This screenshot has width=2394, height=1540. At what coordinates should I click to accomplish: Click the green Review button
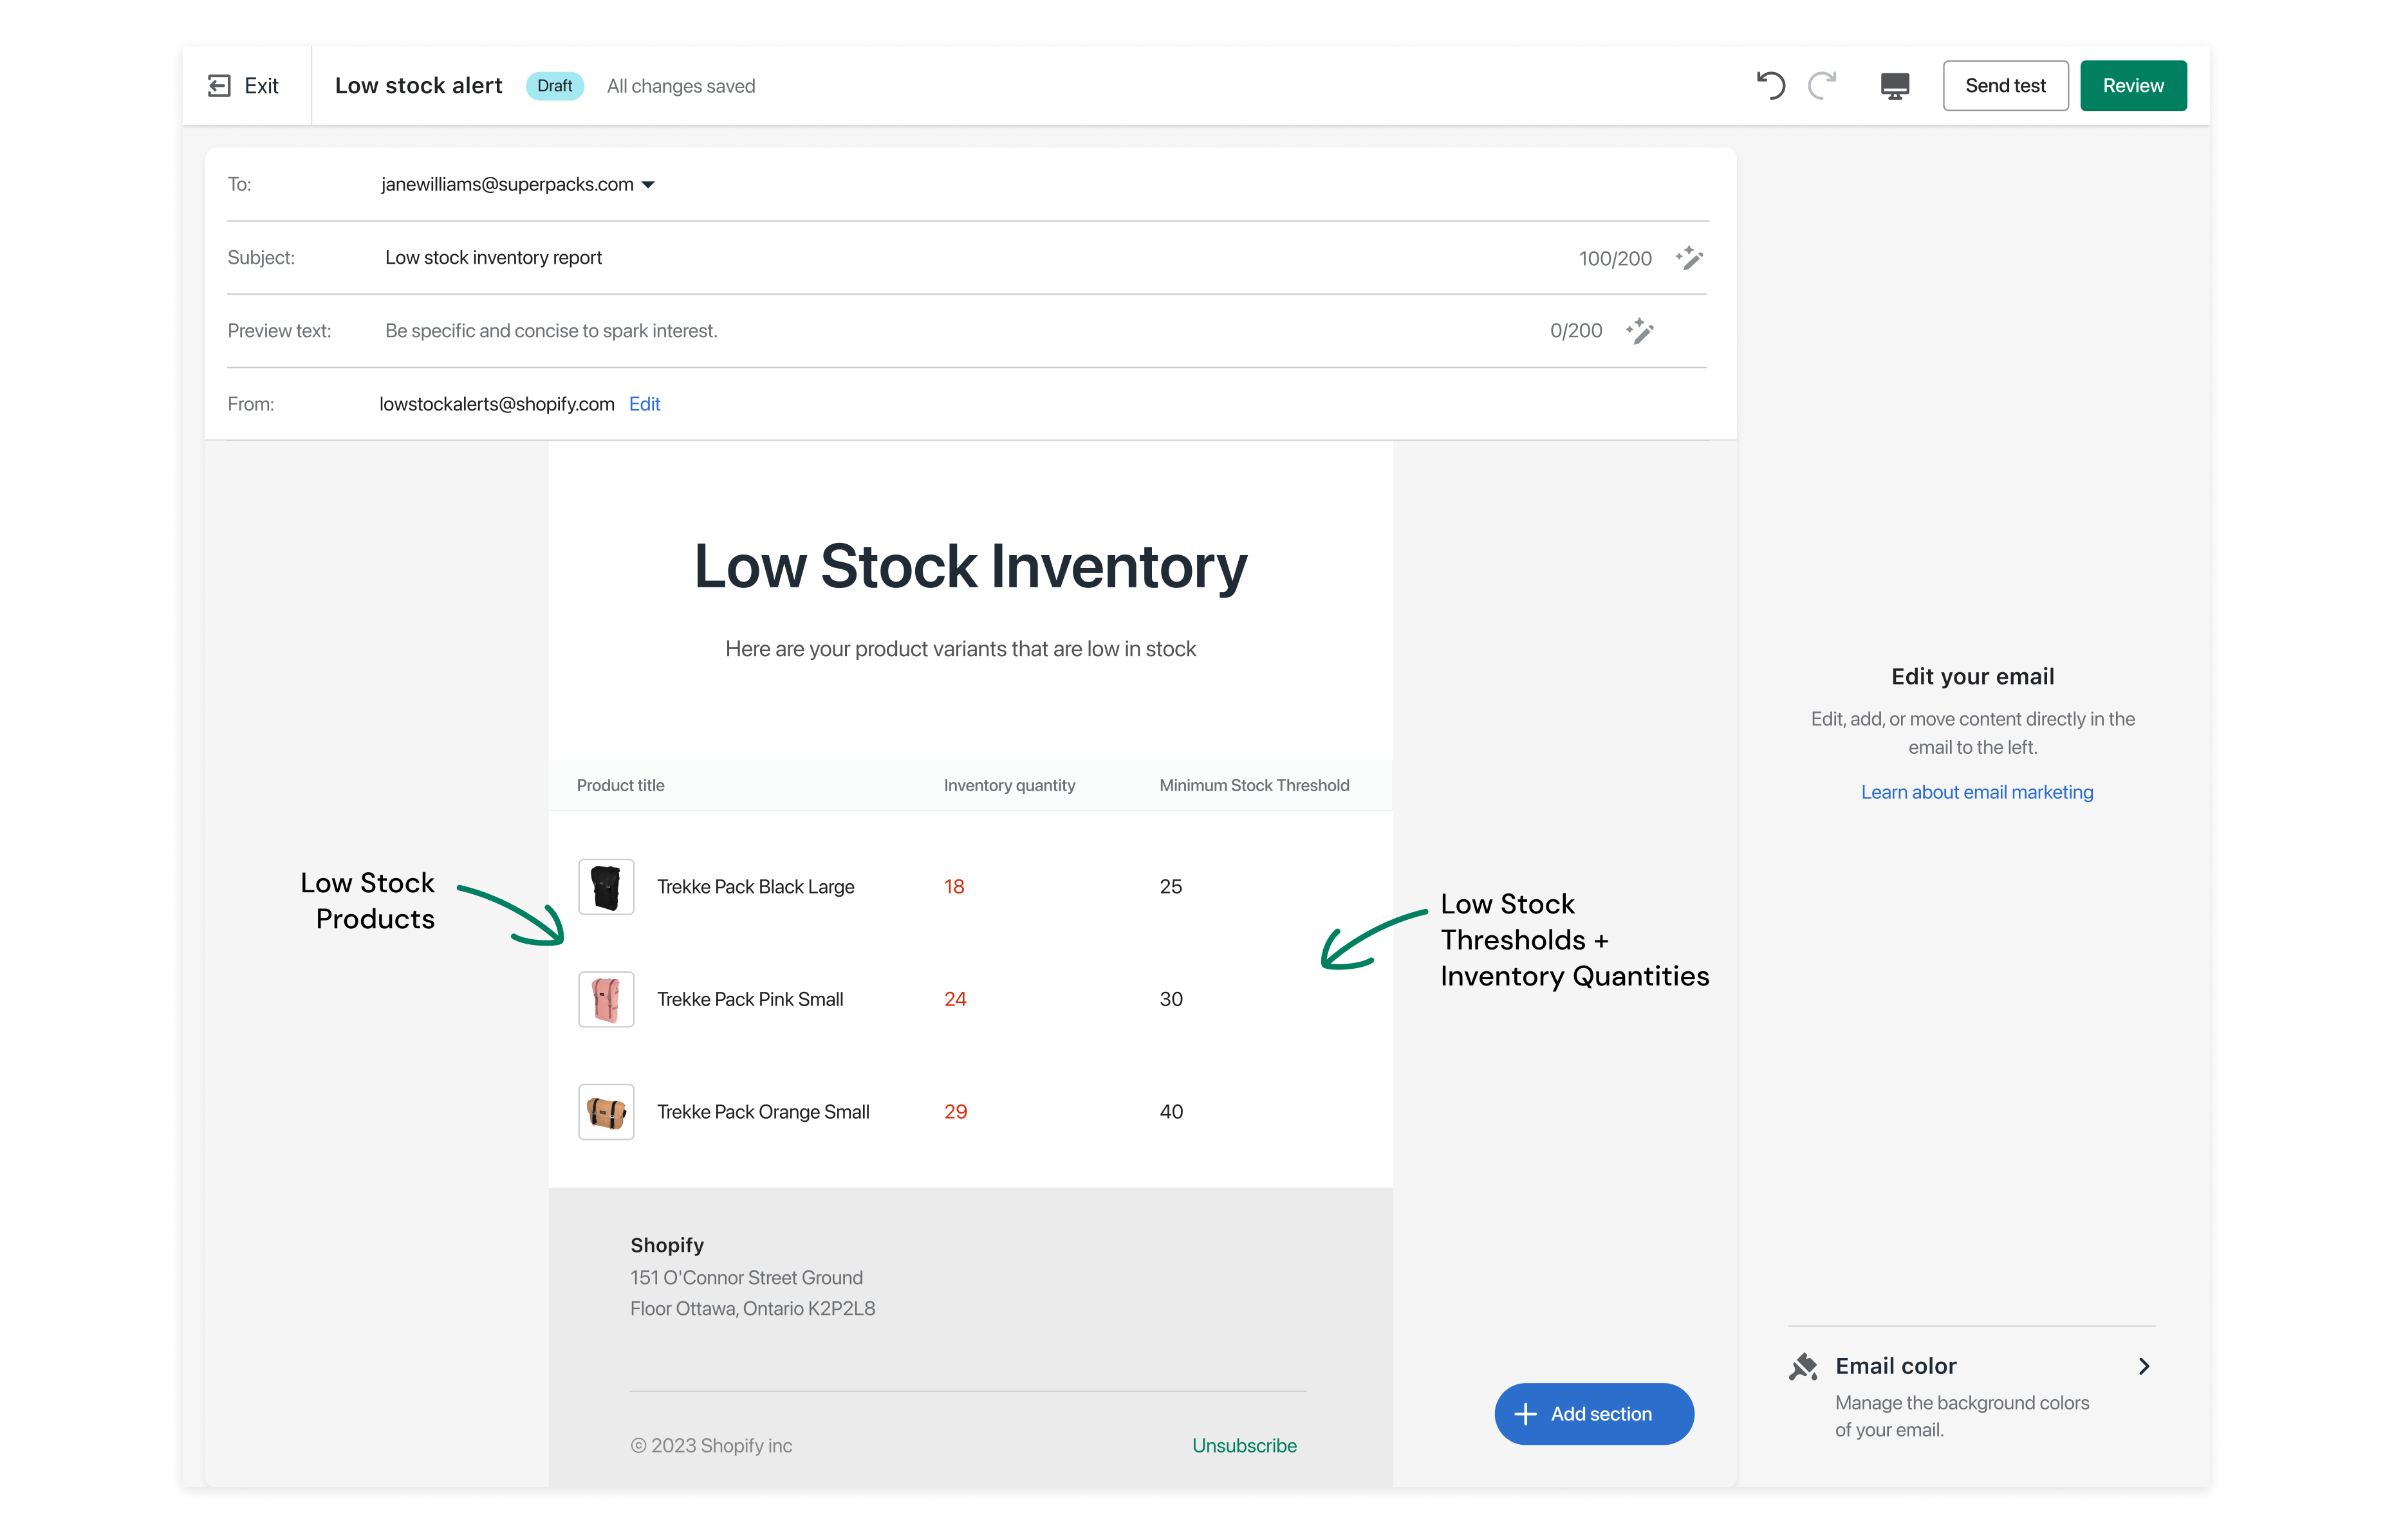click(2132, 86)
